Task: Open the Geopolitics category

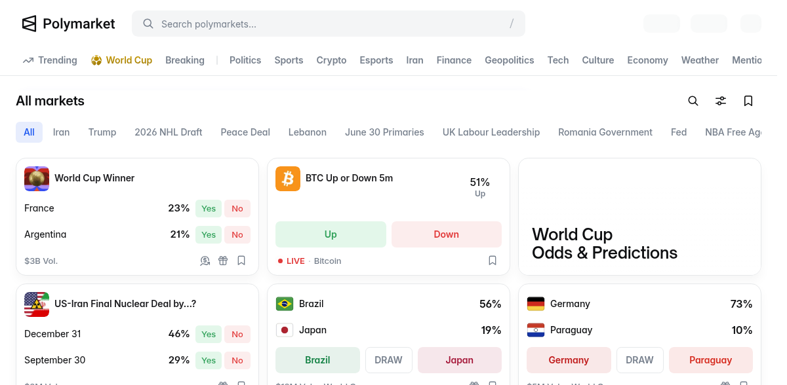Action: (510, 60)
